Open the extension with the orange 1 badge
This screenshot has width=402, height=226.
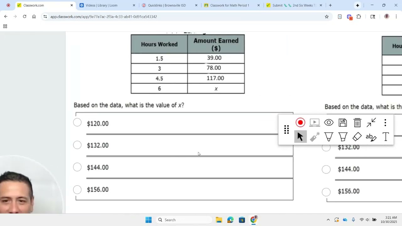pyautogui.click(x=349, y=17)
